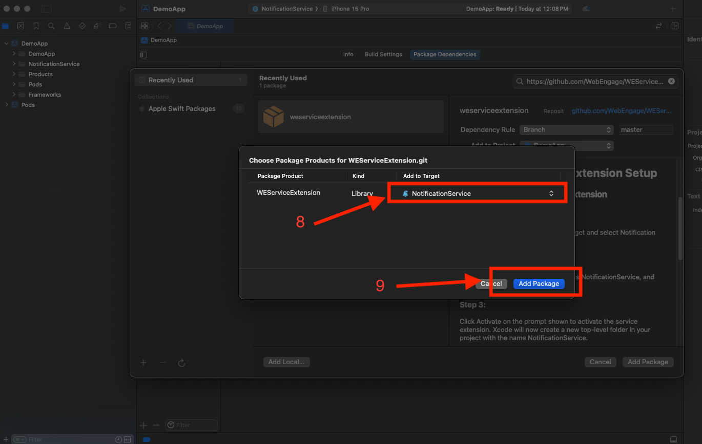
Task: Toggle the debug area icon at bottom right
Action: click(x=674, y=439)
